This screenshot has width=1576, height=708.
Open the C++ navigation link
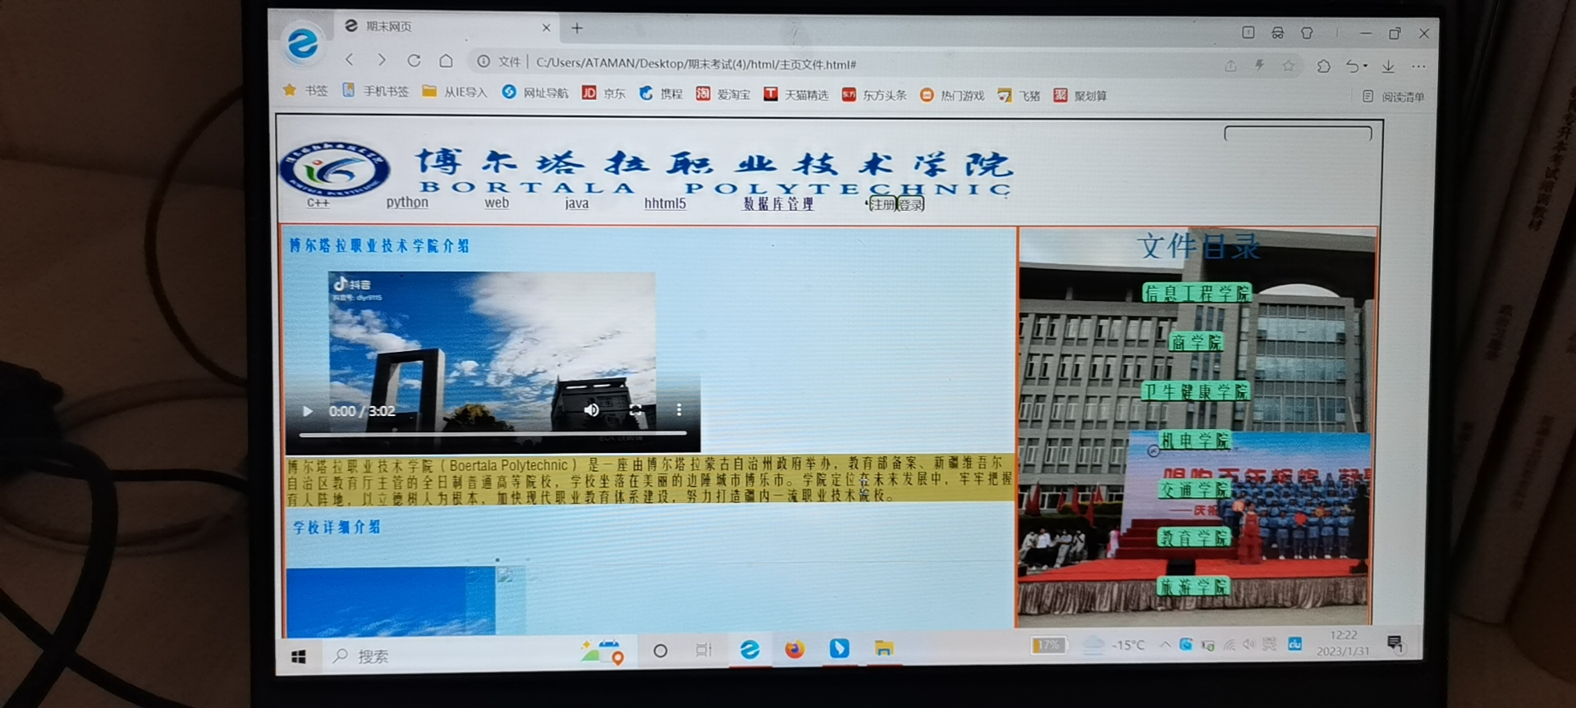[x=318, y=203]
